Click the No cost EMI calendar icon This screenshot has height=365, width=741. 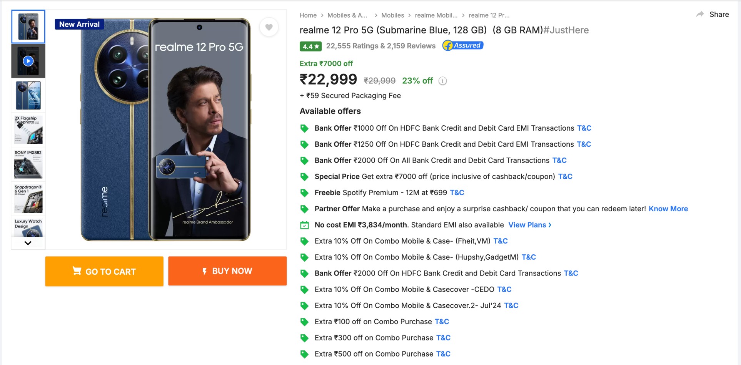(304, 225)
